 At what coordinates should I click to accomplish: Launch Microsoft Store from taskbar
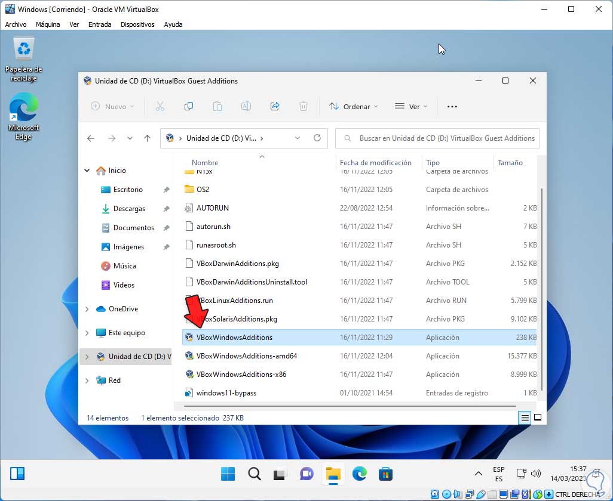(x=385, y=474)
